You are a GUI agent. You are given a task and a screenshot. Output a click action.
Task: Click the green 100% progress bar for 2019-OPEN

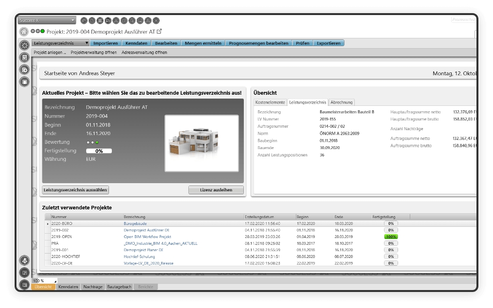[x=391, y=237]
